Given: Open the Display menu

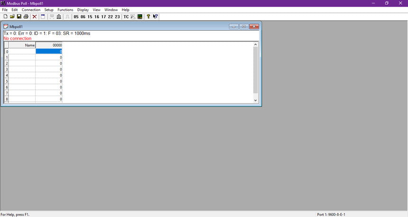Looking at the screenshot, I should tap(83, 9).
